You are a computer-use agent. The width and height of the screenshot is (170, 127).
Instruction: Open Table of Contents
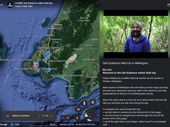(x=21, y=116)
